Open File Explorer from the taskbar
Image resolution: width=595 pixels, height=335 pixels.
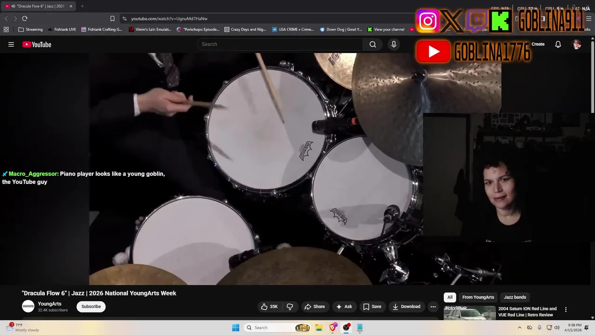(x=318, y=328)
